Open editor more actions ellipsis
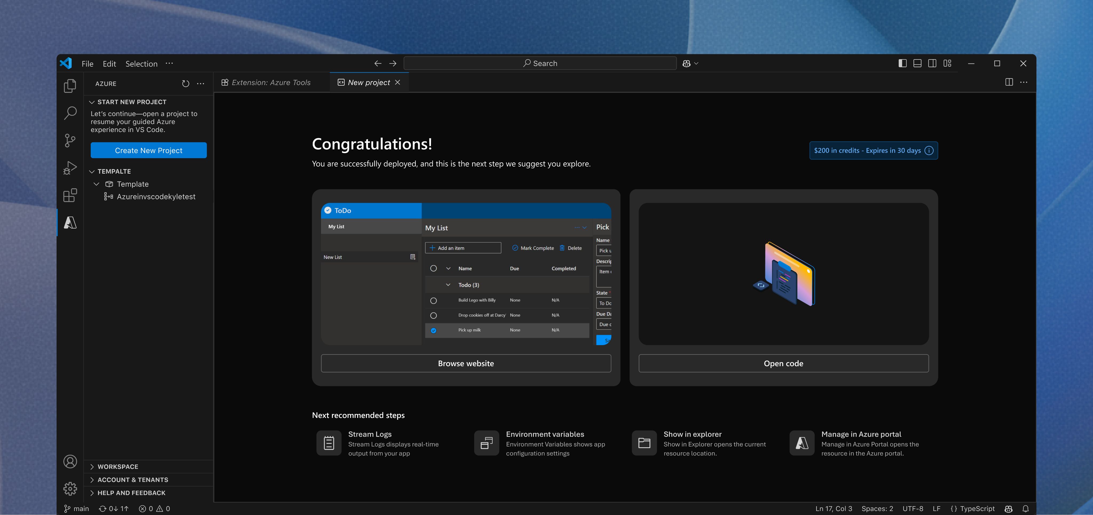 (1024, 82)
